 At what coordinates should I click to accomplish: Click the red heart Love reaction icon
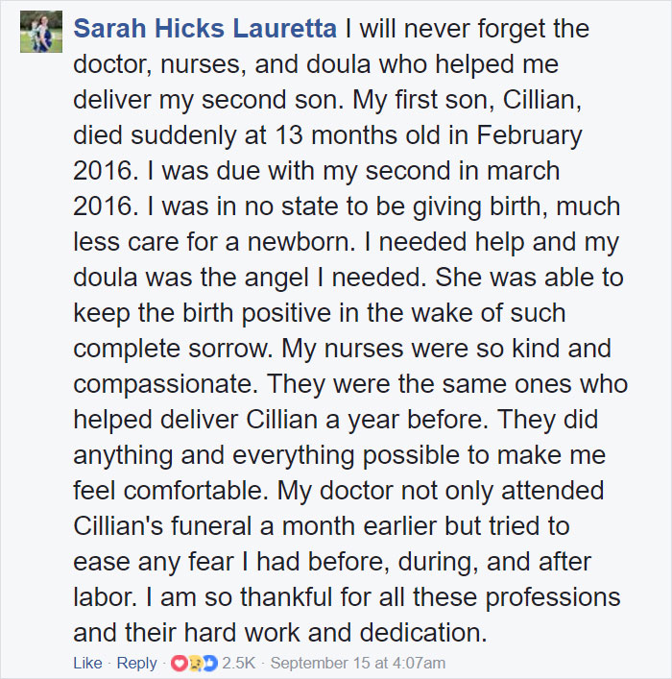coord(179,663)
